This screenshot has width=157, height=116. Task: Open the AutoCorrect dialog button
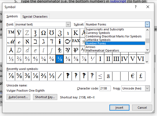click(18, 97)
